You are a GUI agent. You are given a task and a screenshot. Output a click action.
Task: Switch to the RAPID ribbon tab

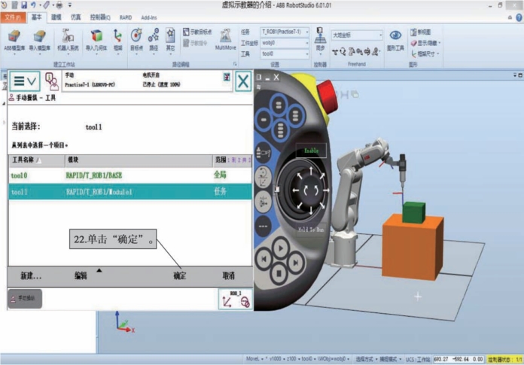[x=126, y=16]
